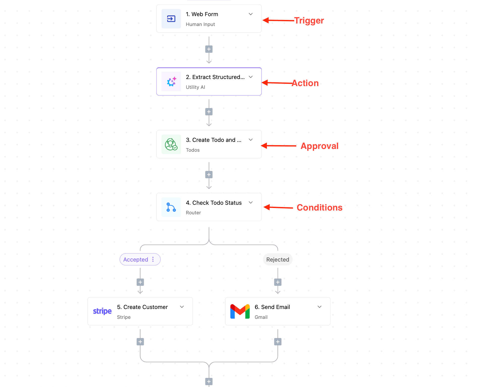Select the Todos approval step icon
This screenshot has width=477, height=387.
(x=171, y=144)
